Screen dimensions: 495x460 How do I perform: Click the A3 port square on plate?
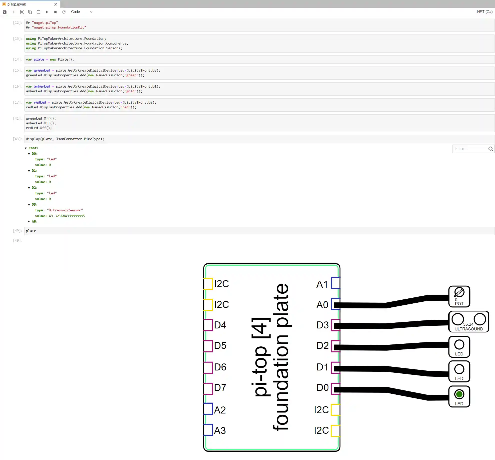point(208,430)
